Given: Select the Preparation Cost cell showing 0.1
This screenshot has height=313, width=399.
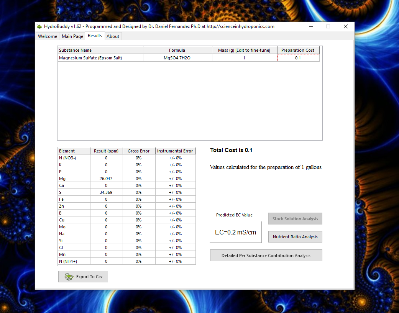Looking at the screenshot, I should point(298,58).
